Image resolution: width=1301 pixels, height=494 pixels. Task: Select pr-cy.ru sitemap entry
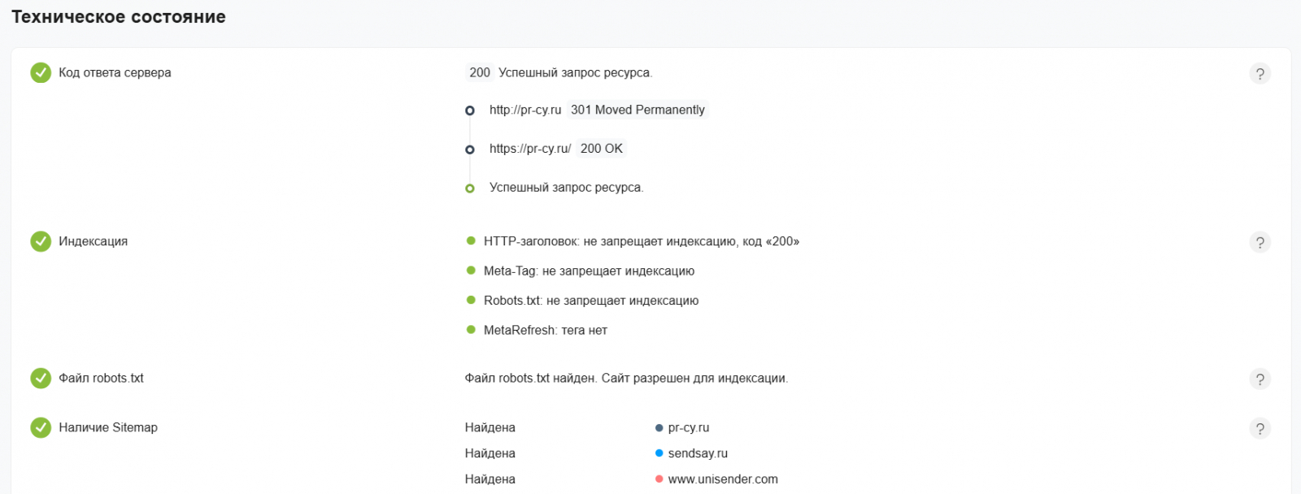688,427
